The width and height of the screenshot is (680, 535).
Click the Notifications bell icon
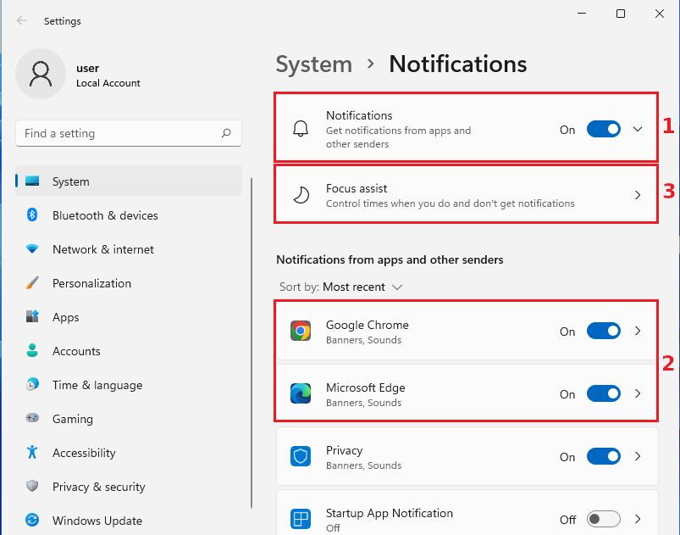(301, 129)
